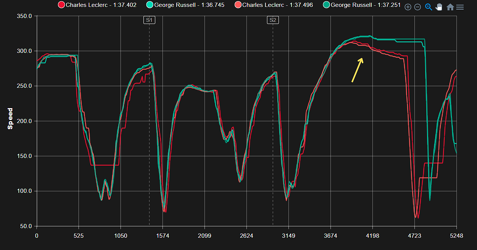
Task: Reset zoom with the home icon
Action: point(450,7)
